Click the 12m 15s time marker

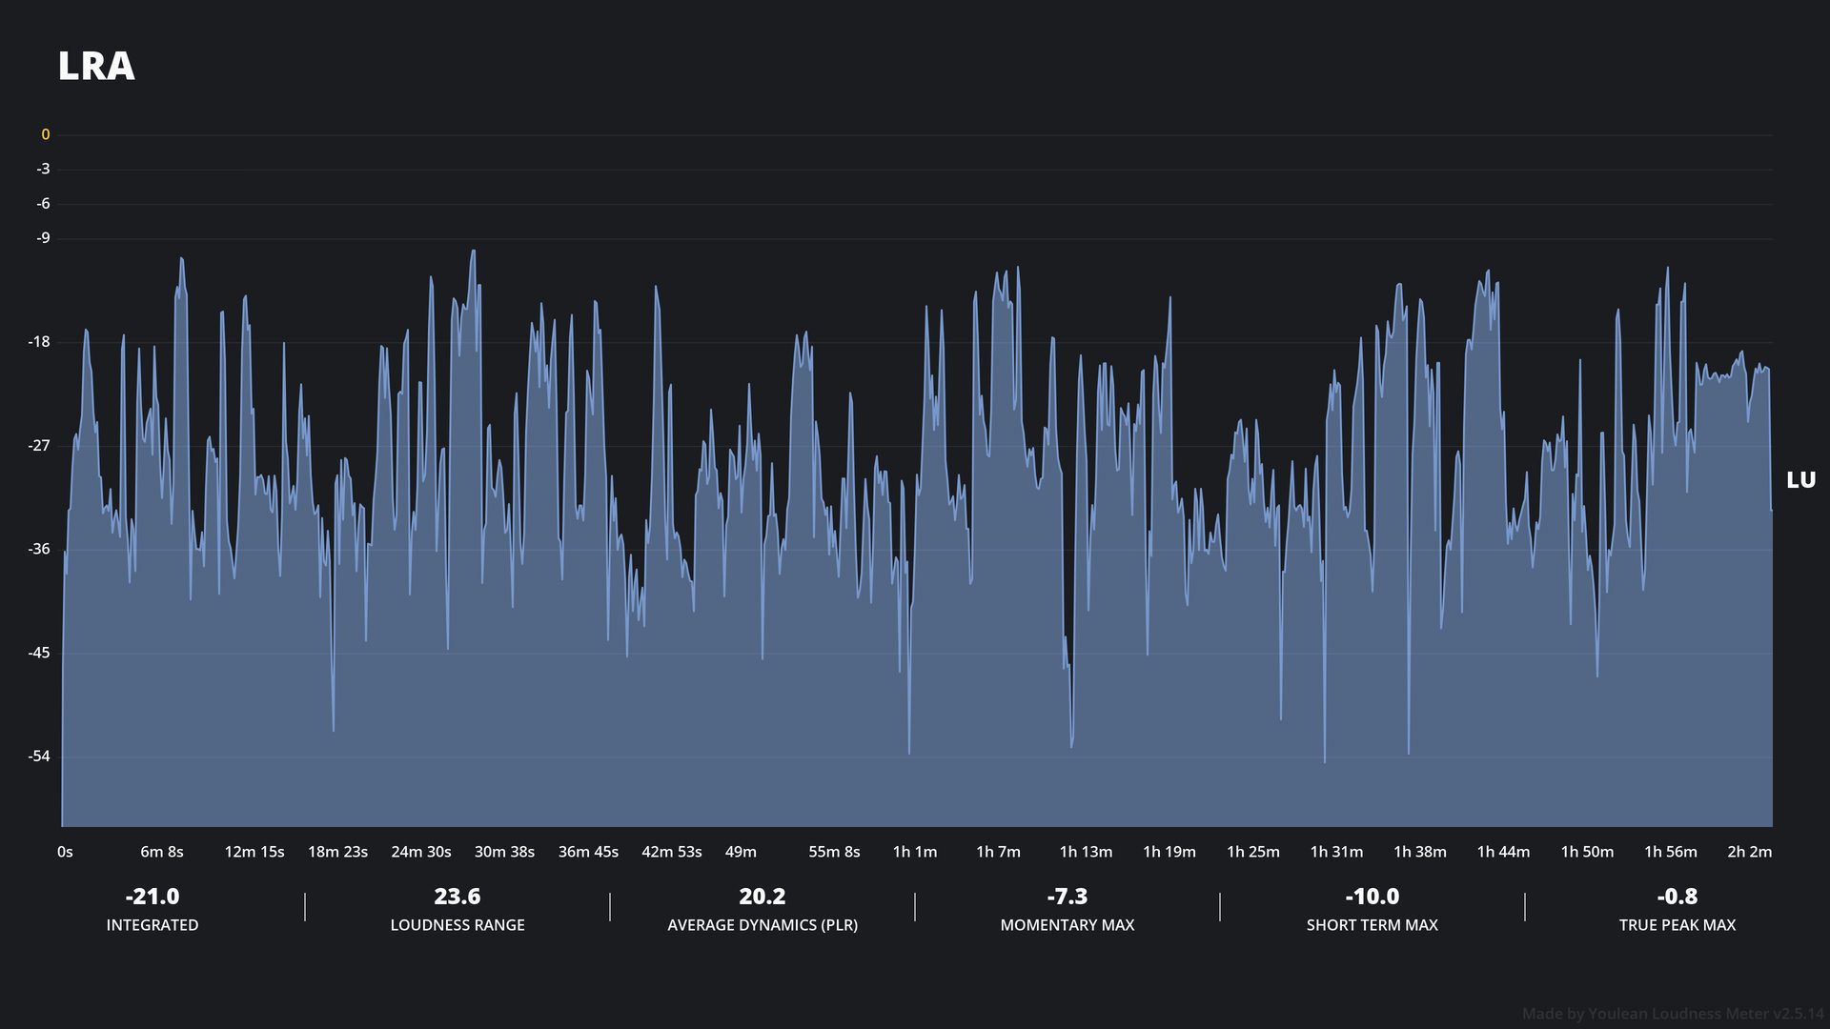[254, 852]
